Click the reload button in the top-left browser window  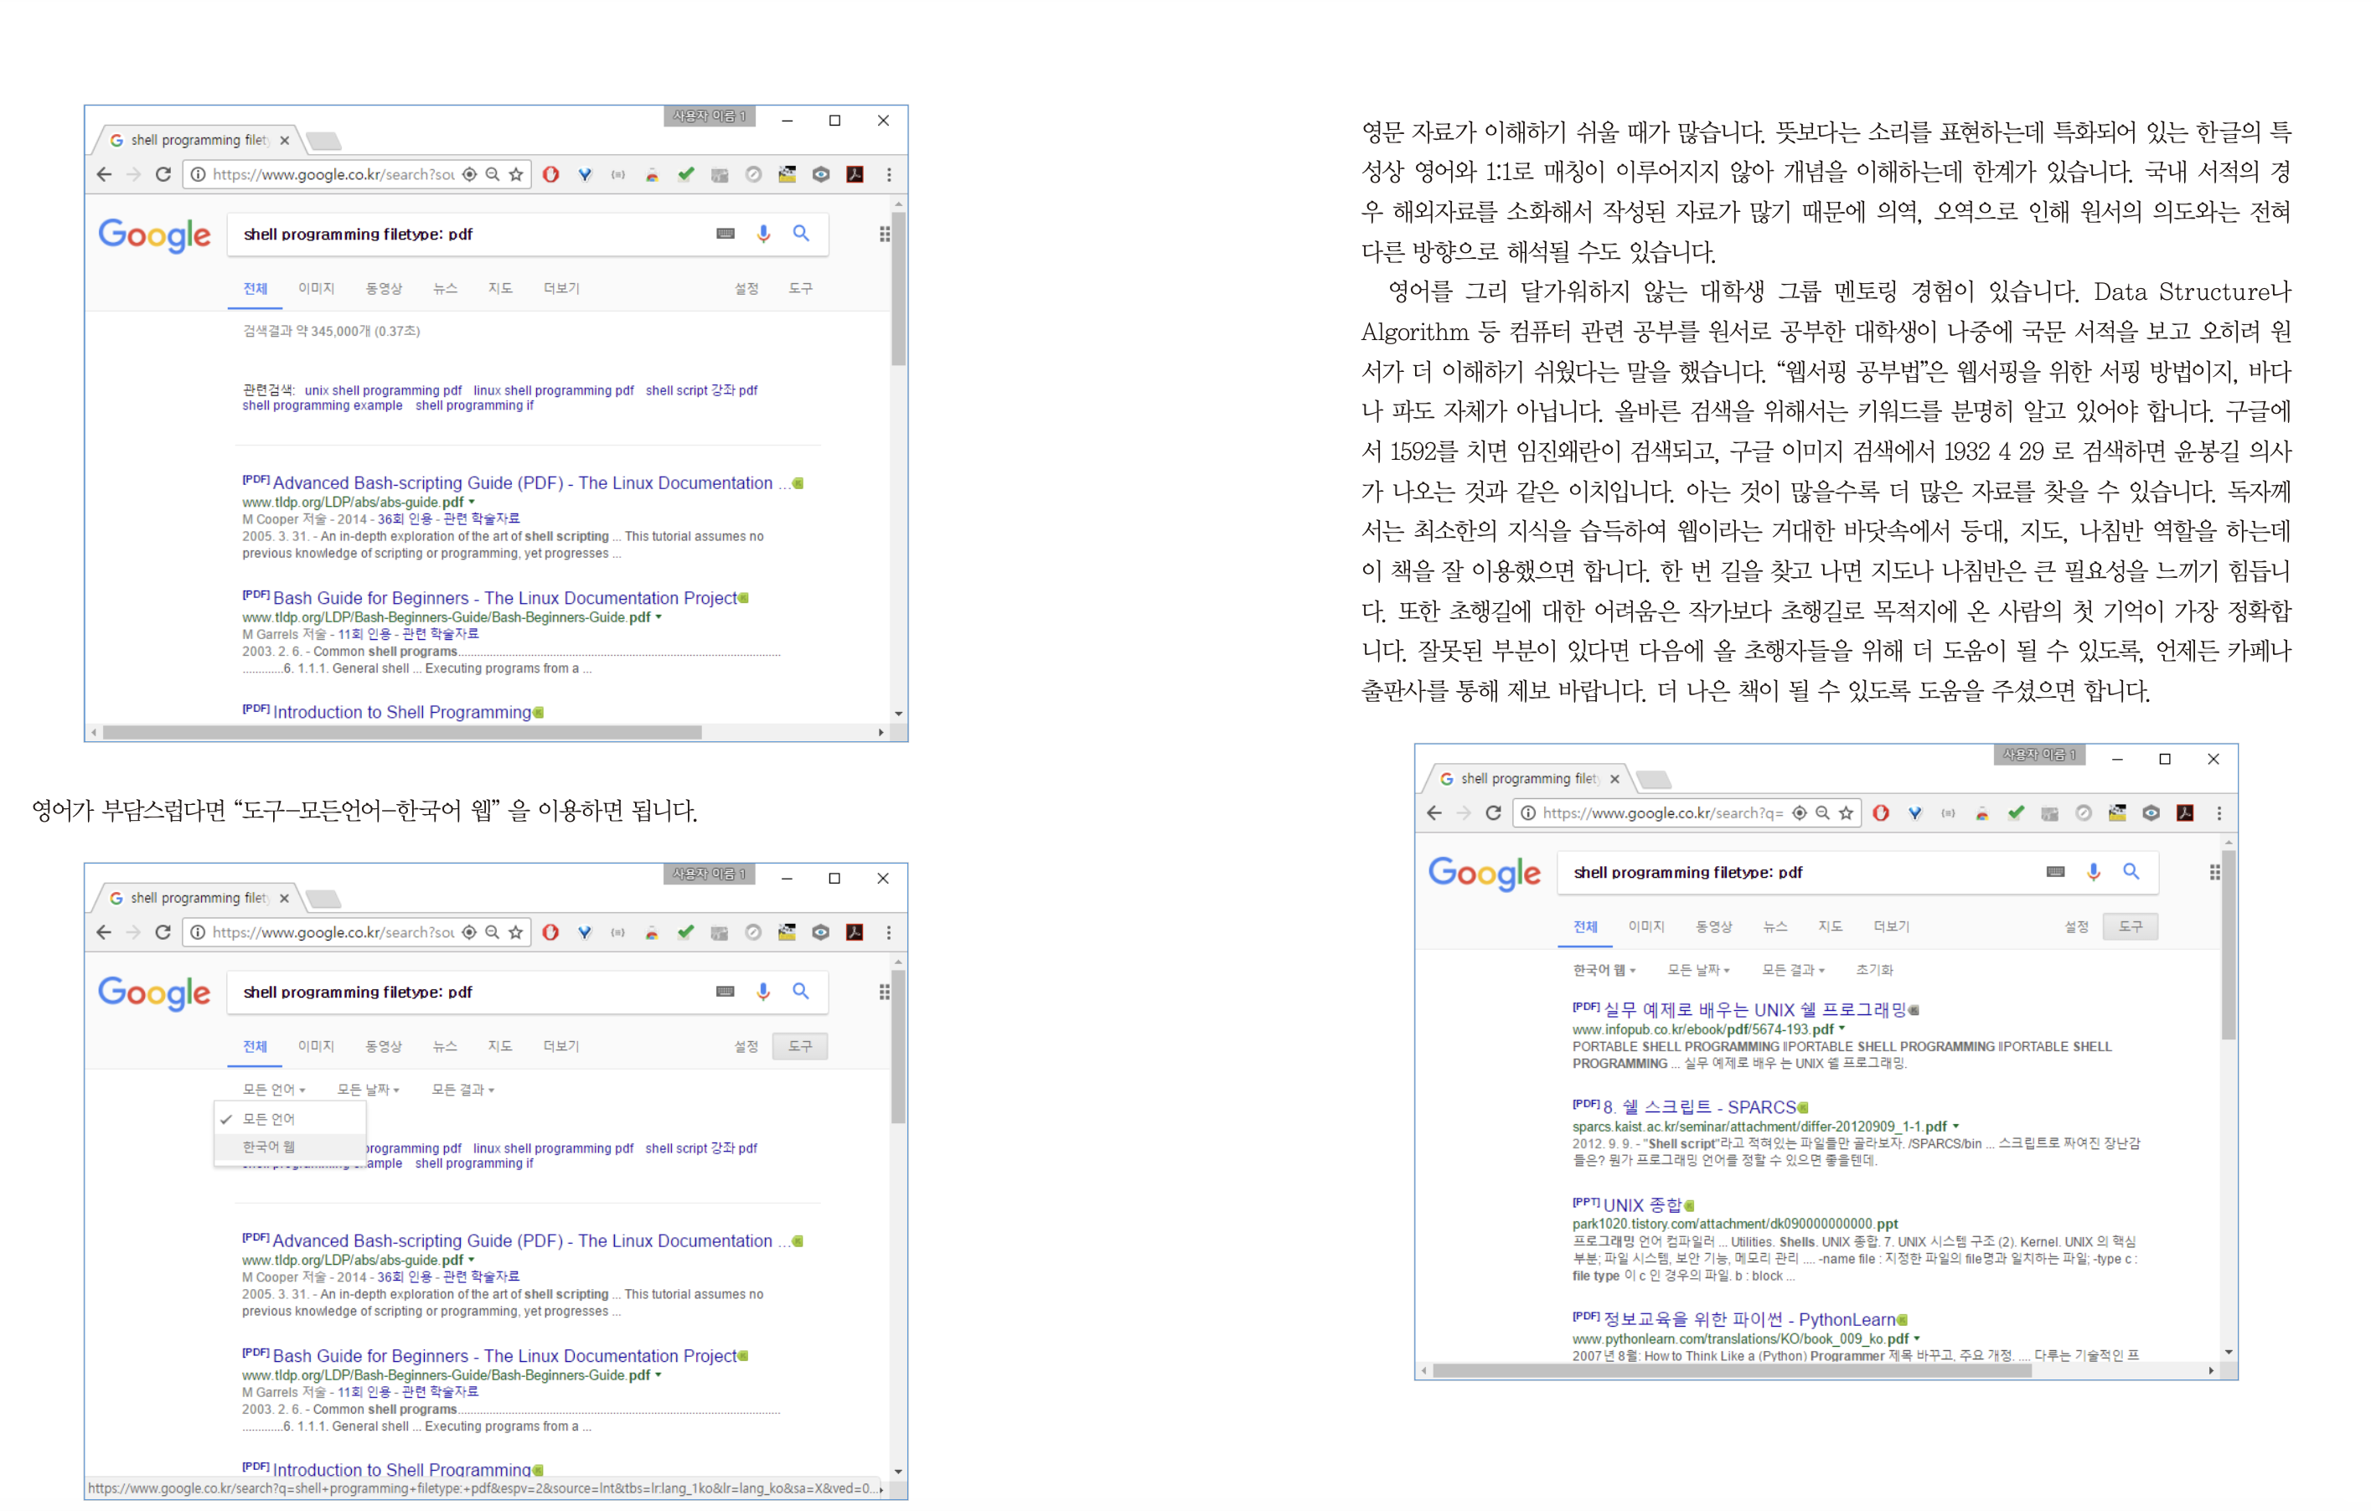tap(163, 174)
